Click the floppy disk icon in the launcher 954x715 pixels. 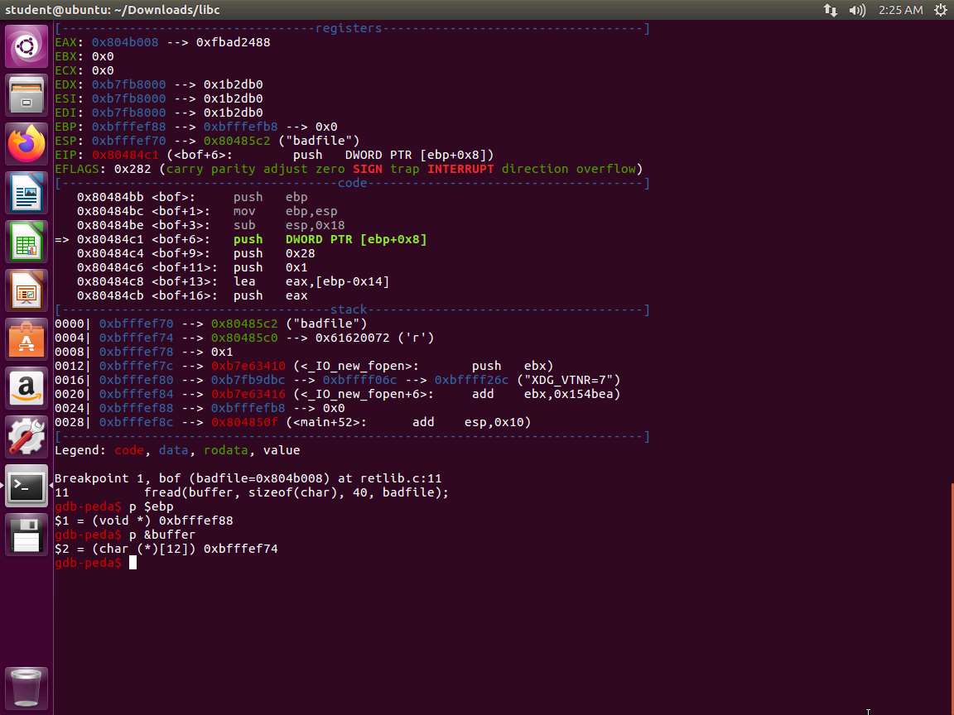pyautogui.click(x=26, y=535)
